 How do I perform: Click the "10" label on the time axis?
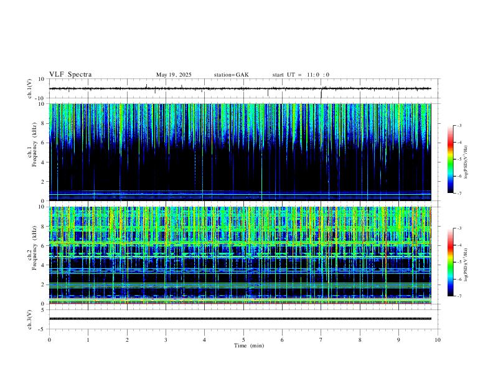click(x=438, y=340)
